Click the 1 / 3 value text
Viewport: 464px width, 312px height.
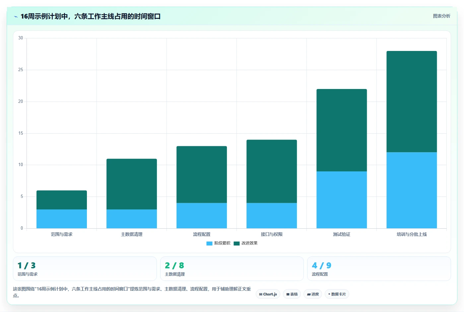[27, 265]
